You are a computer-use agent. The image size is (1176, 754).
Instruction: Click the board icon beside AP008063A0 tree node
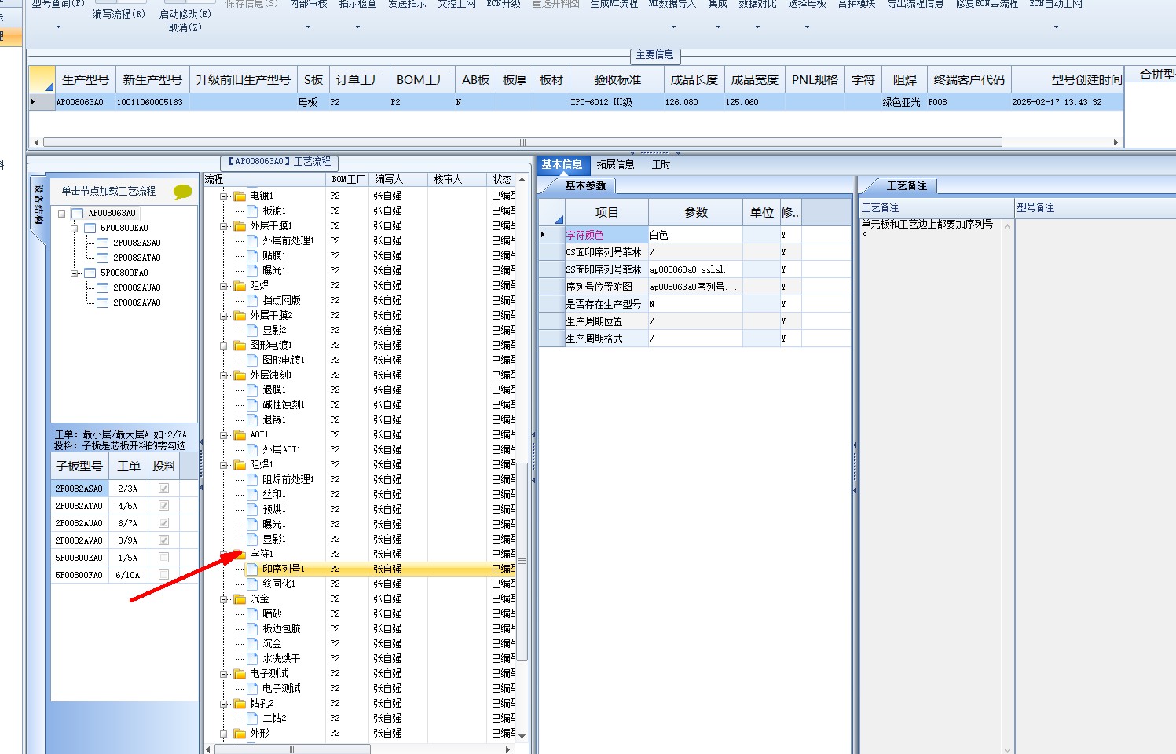tap(77, 213)
